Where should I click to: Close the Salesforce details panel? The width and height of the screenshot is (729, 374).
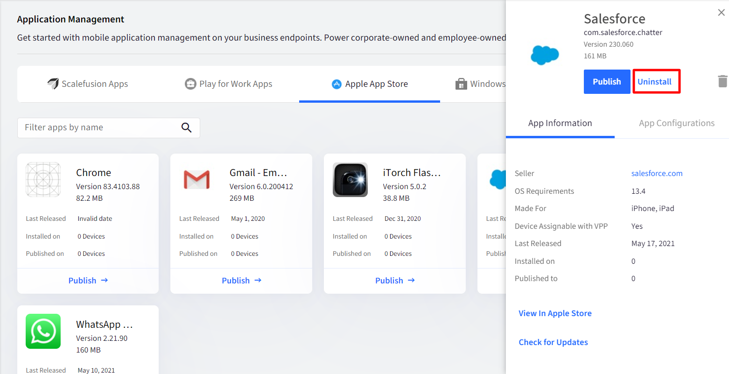(x=721, y=13)
